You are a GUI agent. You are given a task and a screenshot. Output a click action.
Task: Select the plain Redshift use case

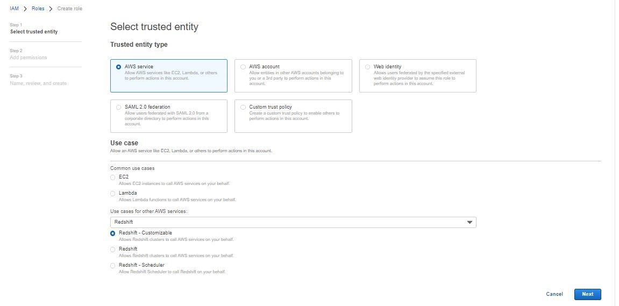coord(112,250)
